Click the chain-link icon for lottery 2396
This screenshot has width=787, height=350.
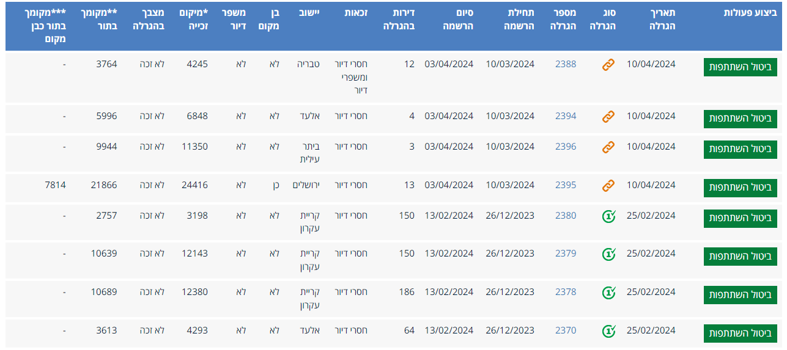608,147
